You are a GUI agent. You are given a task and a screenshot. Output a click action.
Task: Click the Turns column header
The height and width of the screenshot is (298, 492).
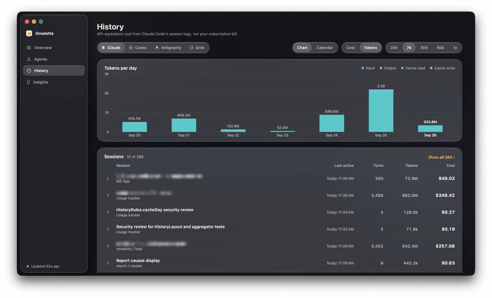[x=379, y=166]
